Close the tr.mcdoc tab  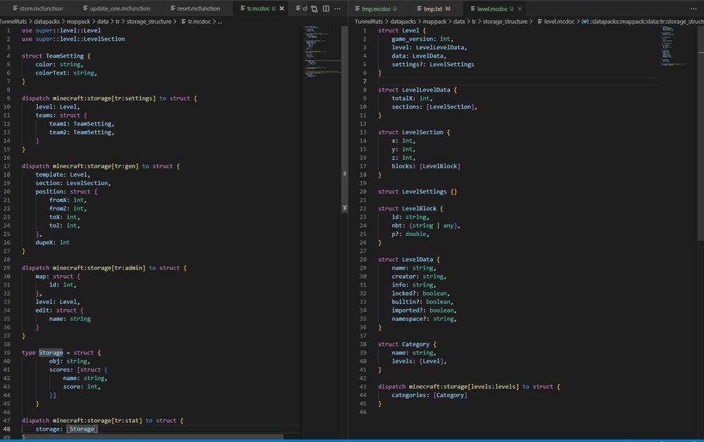click(x=282, y=8)
